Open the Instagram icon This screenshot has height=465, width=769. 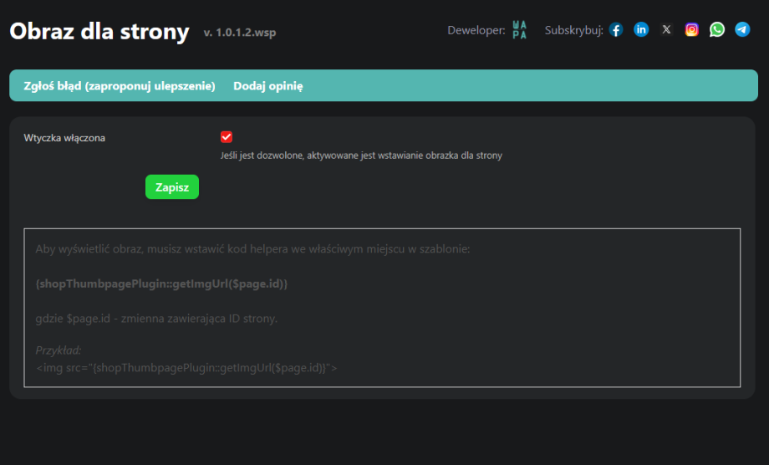coord(691,30)
